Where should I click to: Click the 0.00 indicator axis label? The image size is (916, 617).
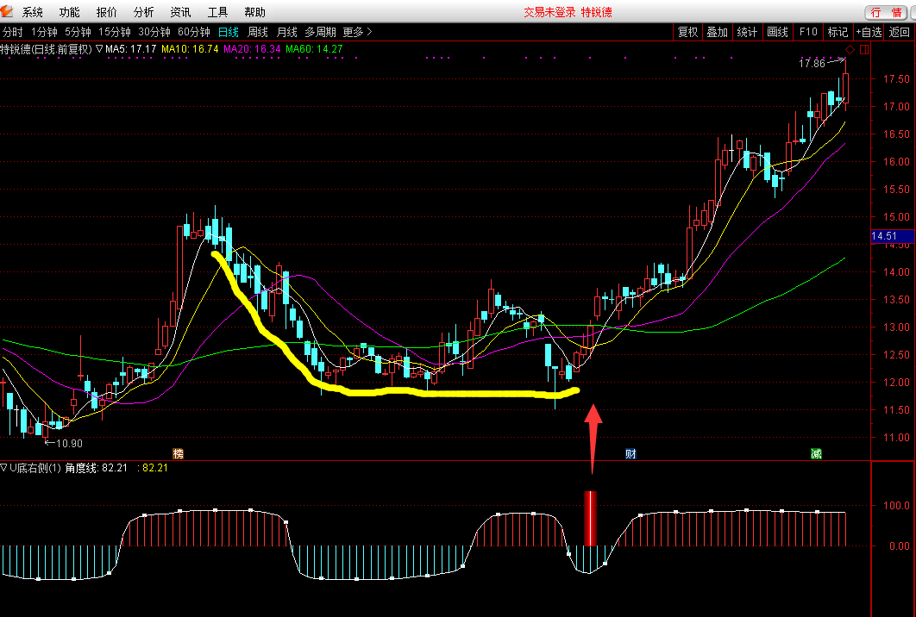tap(900, 545)
